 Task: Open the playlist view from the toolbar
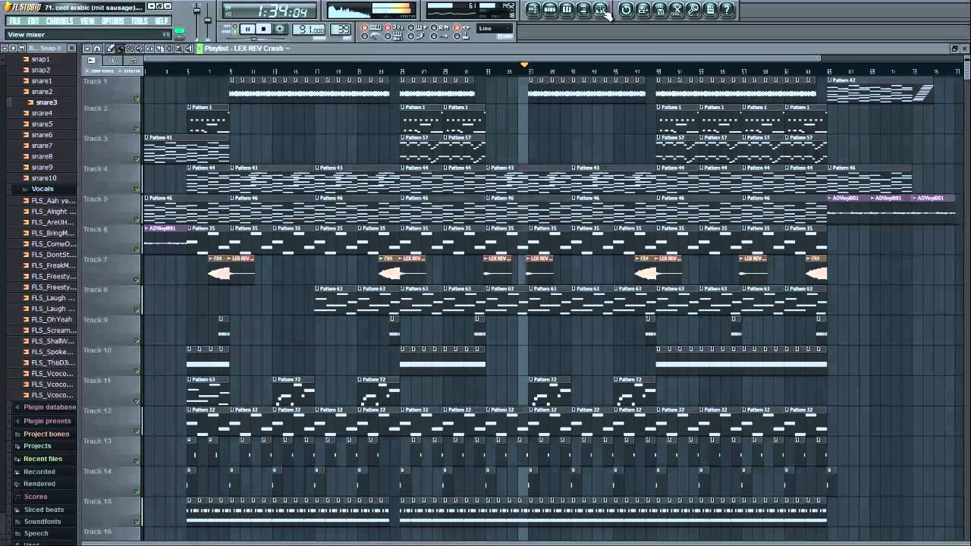tap(533, 10)
